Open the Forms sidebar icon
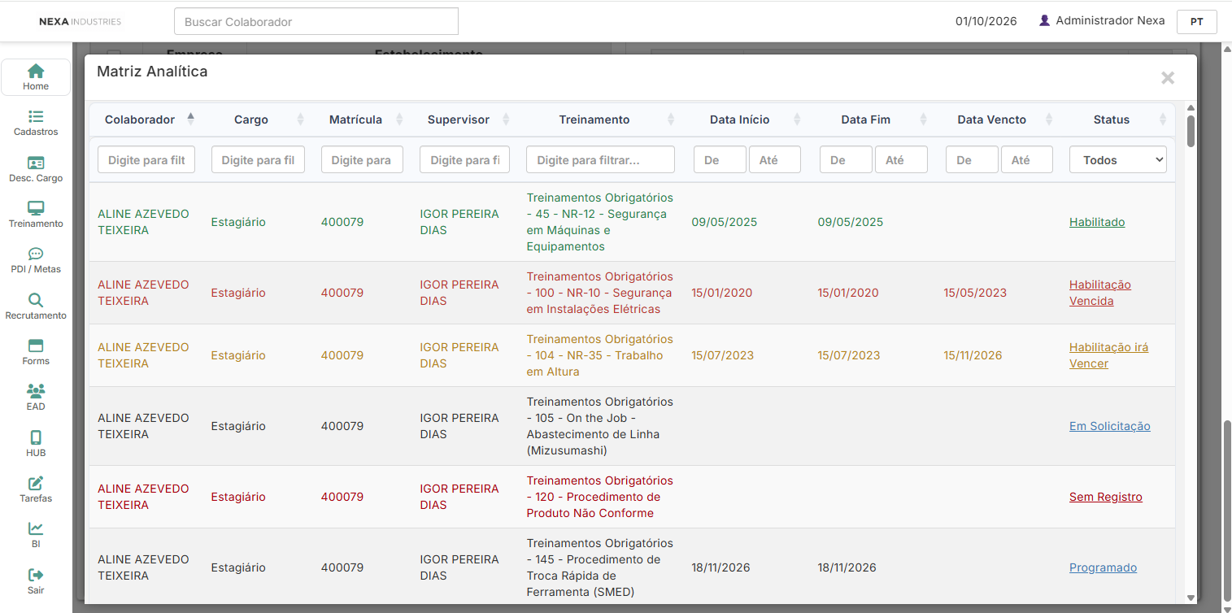 [x=36, y=346]
